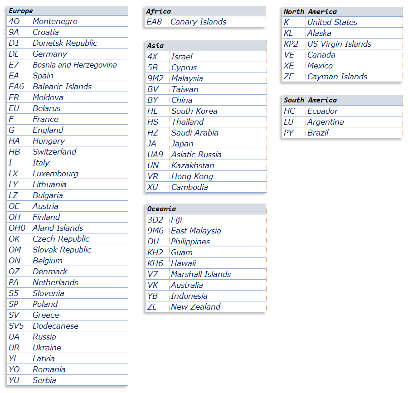Select the South America header

click(x=310, y=100)
